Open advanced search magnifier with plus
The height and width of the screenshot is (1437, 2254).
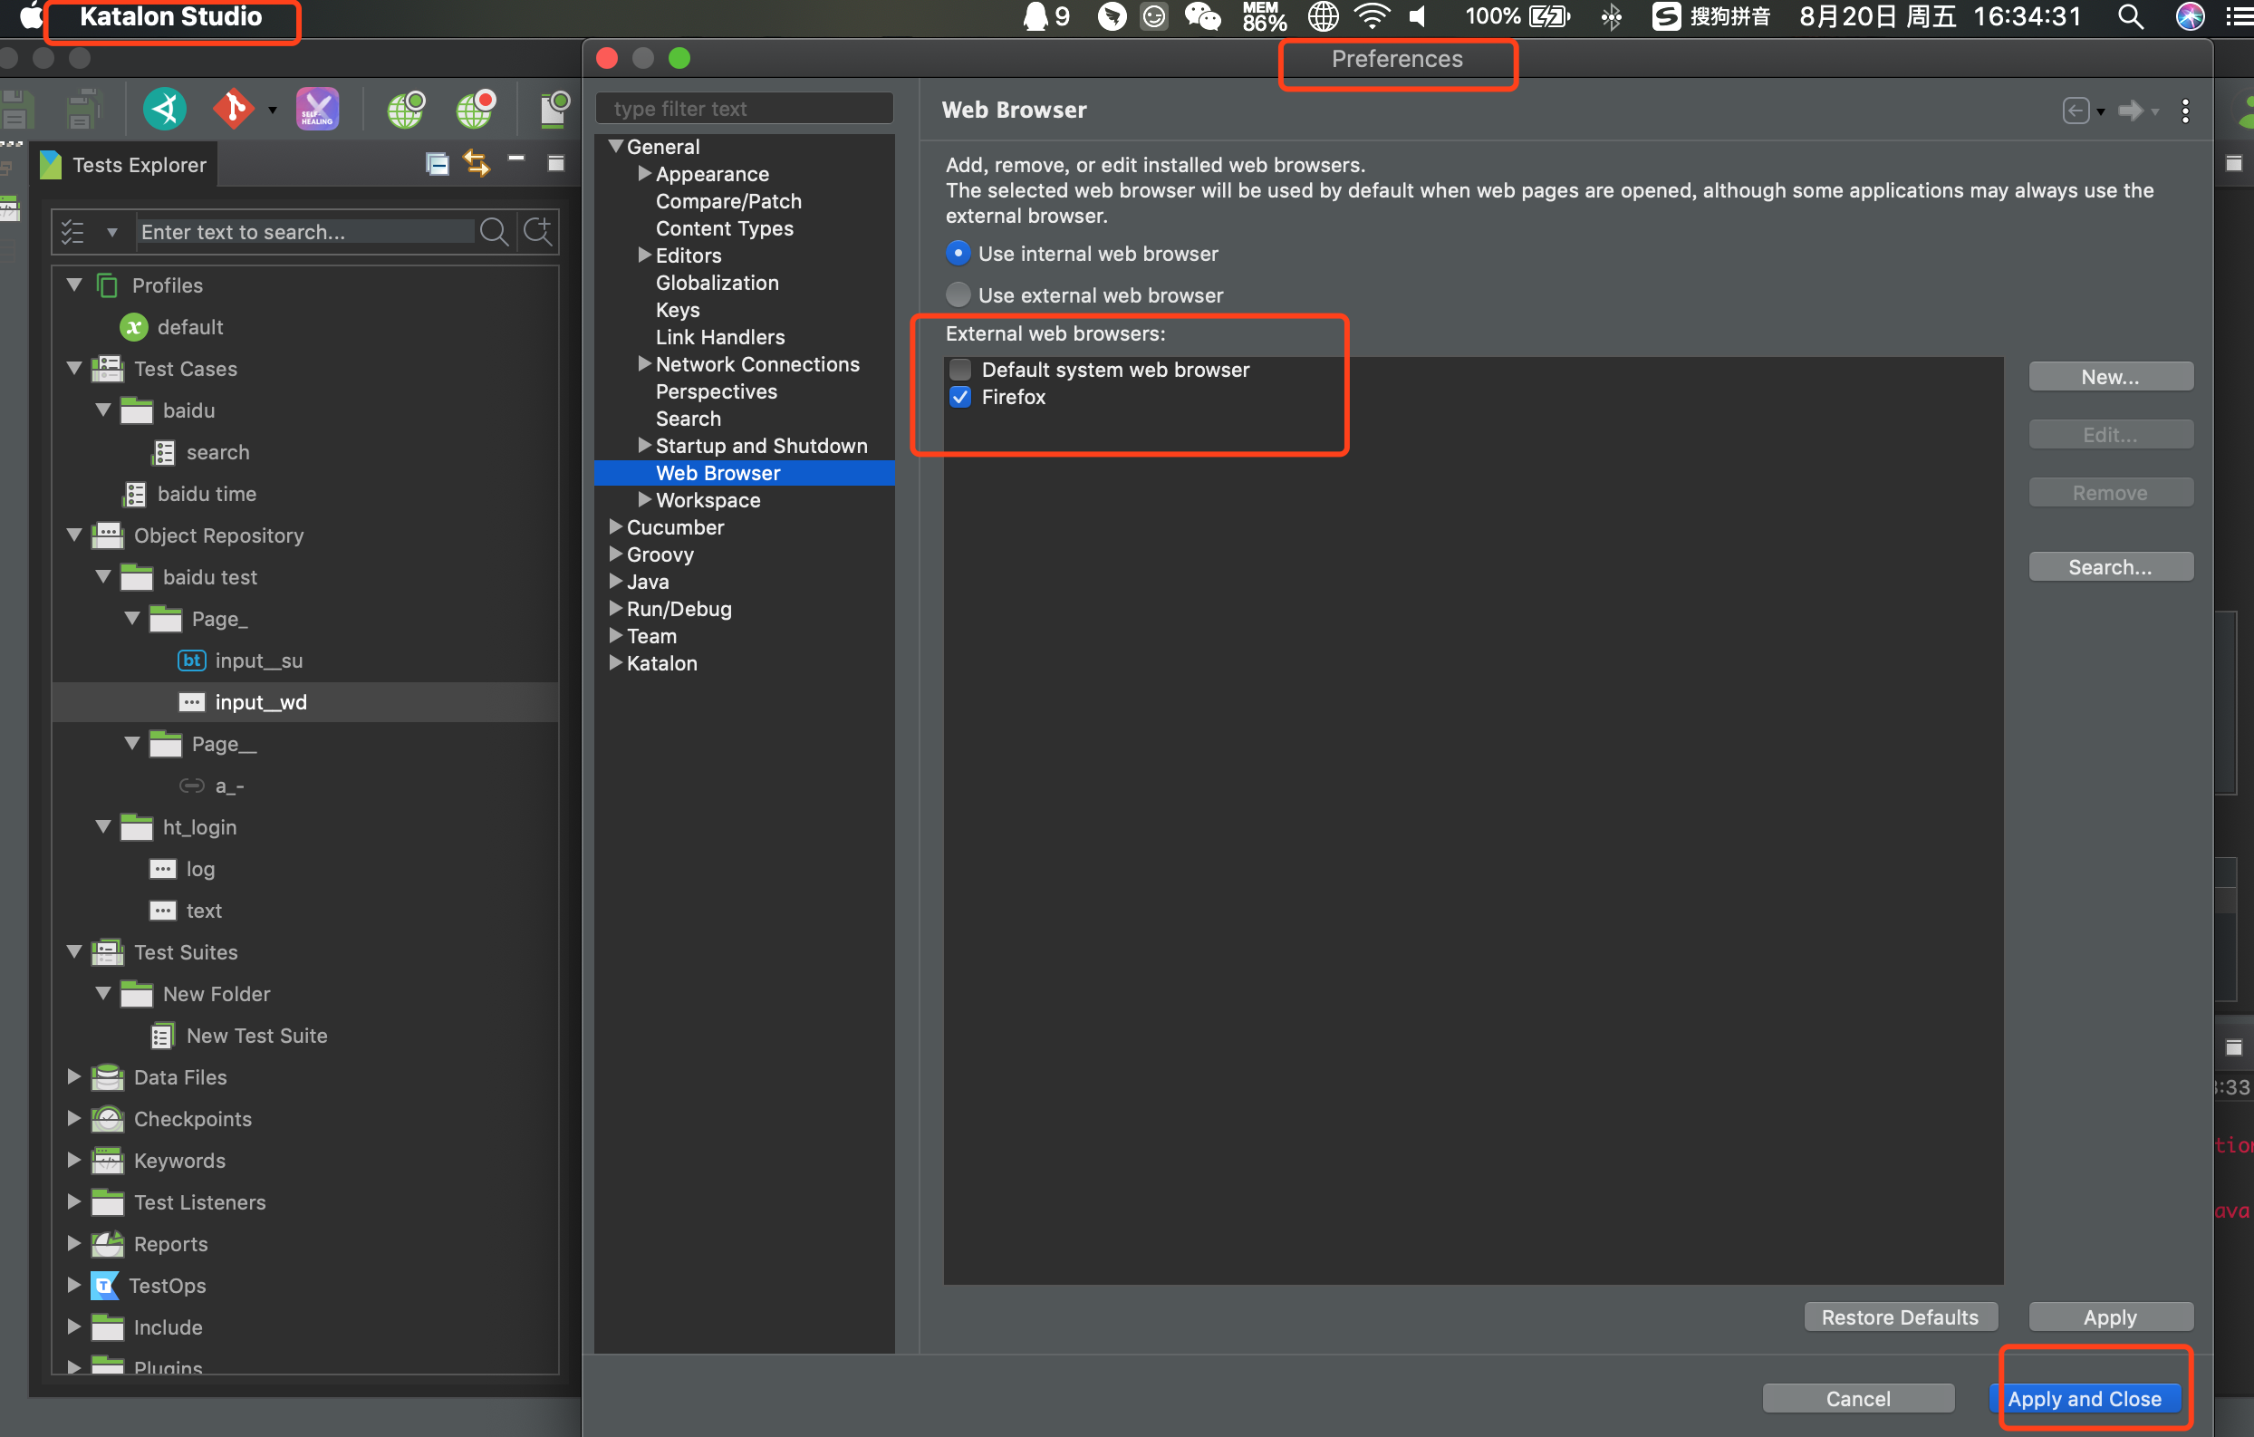(537, 231)
